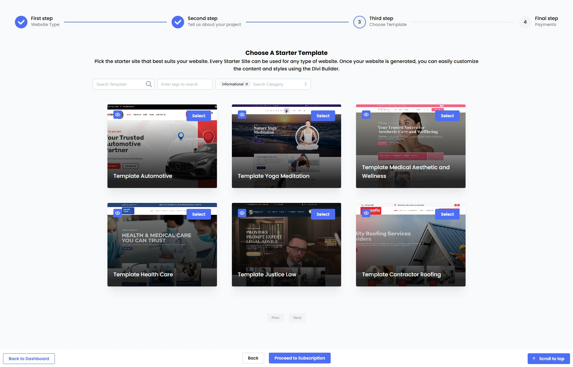Image resolution: width=573 pixels, height=367 pixels.
Task: Click Tell us about your project label
Action: click(x=214, y=24)
